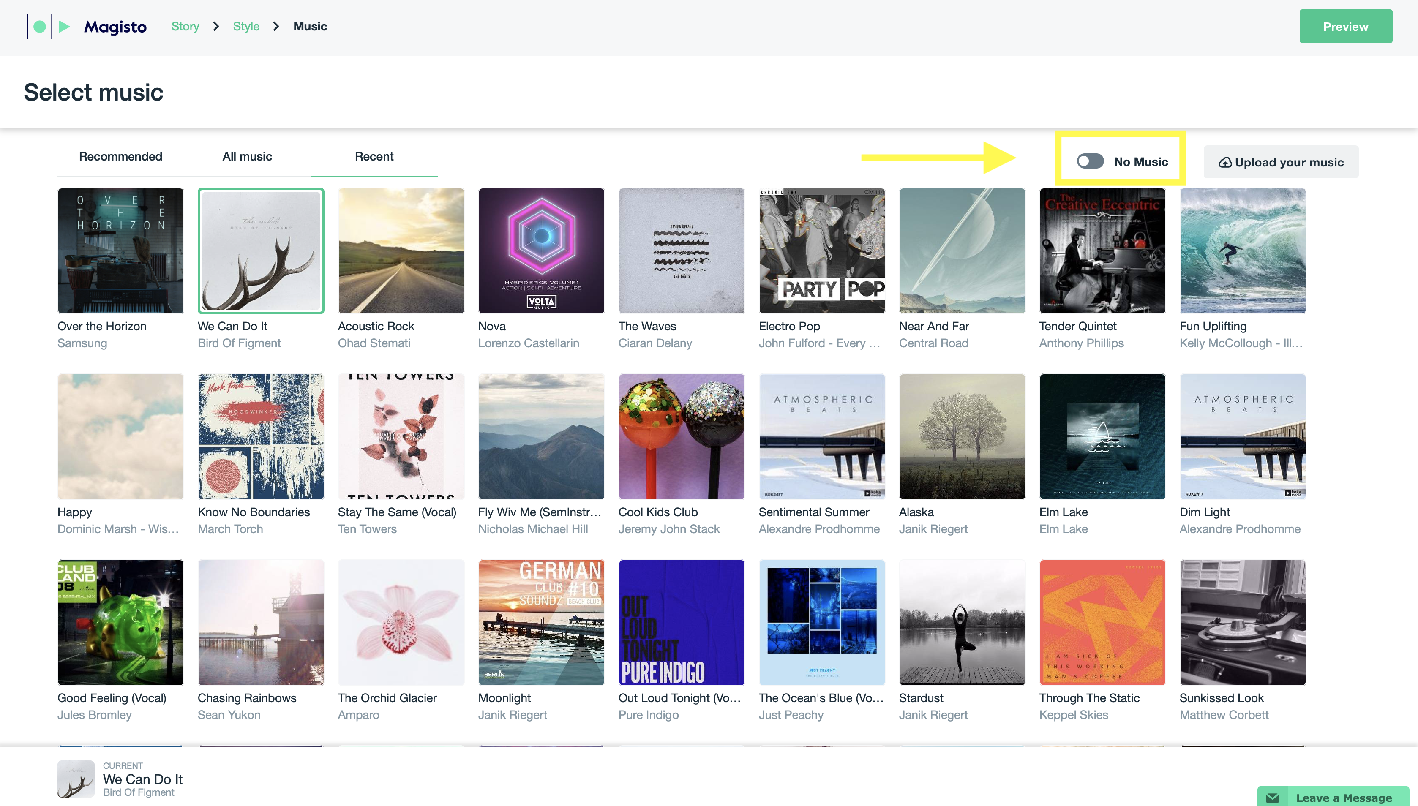Select Happy clouds album cover

click(x=120, y=437)
